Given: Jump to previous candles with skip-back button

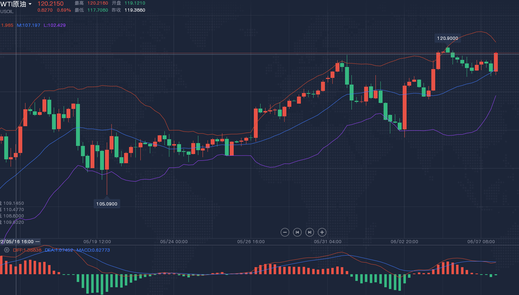Looking at the screenshot, I should pyautogui.click(x=297, y=232).
